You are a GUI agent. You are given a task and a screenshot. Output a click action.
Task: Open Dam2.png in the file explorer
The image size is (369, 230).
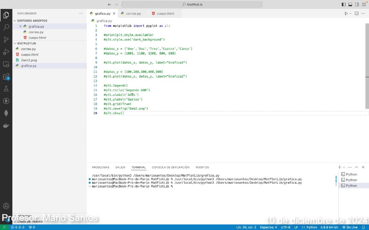(x=29, y=60)
